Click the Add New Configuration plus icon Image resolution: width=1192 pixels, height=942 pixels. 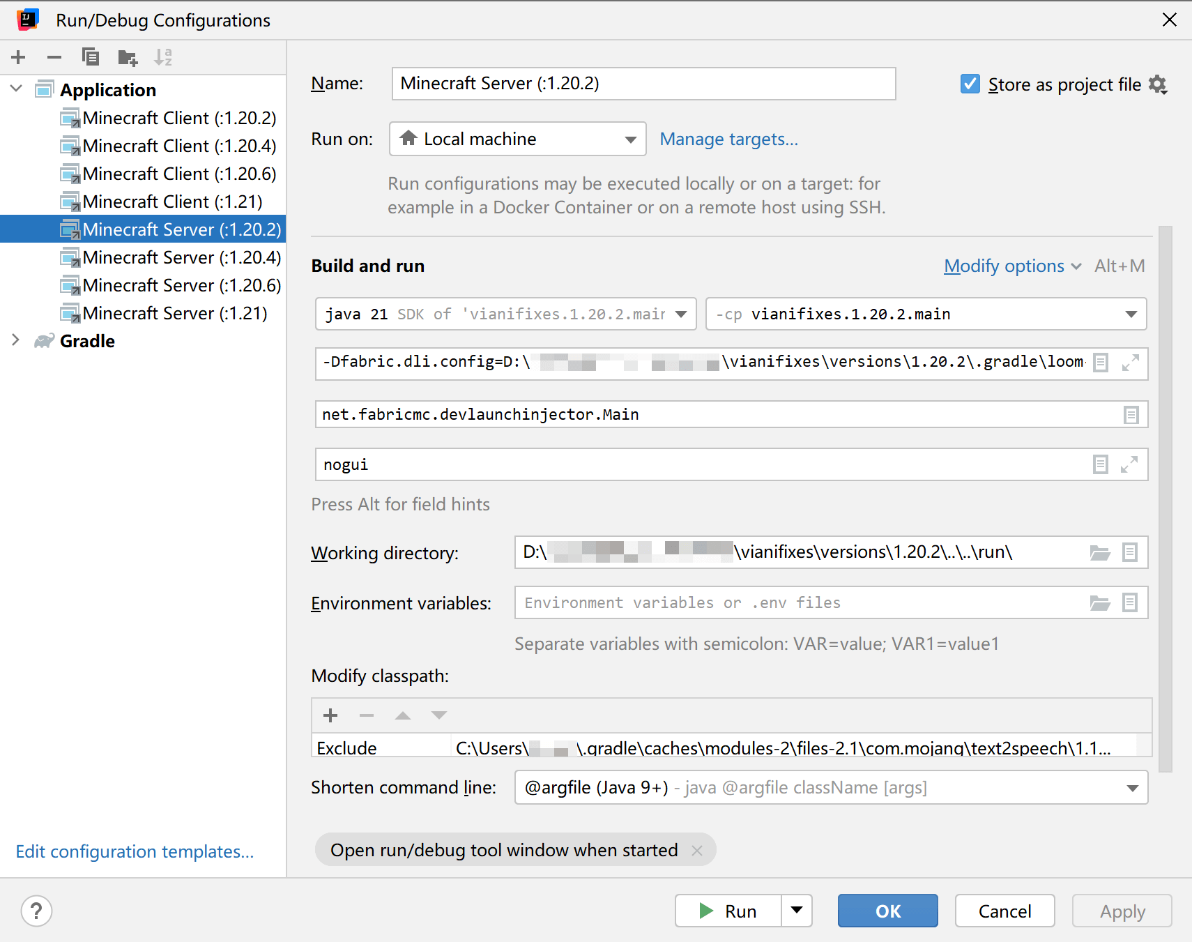point(19,57)
